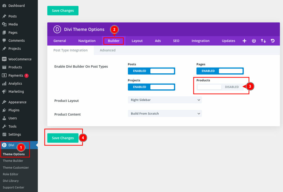Click the Products archive icon

[x=4, y=67]
